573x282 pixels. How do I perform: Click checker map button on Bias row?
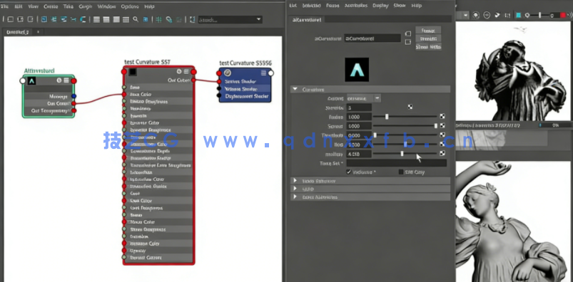click(x=442, y=144)
